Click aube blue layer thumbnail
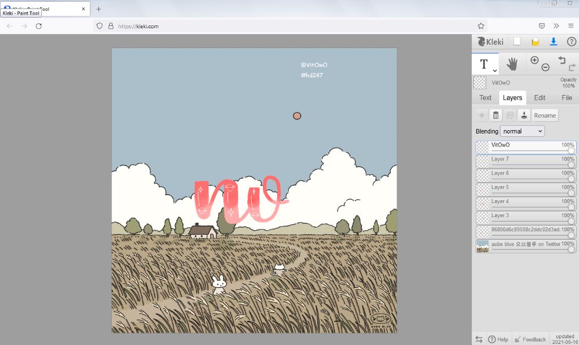This screenshot has height=345, width=579. pos(482,247)
